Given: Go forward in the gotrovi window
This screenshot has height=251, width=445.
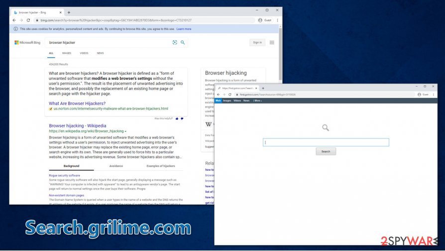Looking at the screenshot, I should (x=224, y=95).
